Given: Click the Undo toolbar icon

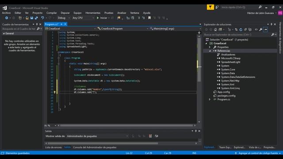Looking at the screenshot, I should click(x=42, y=18).
